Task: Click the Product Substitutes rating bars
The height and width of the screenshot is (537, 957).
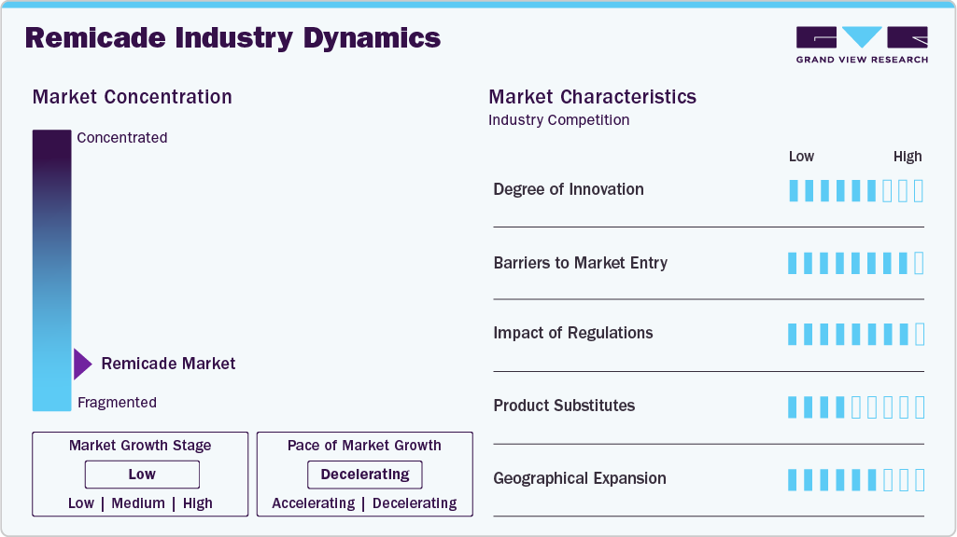Action: pyautogui.click(x=855, y=406)
